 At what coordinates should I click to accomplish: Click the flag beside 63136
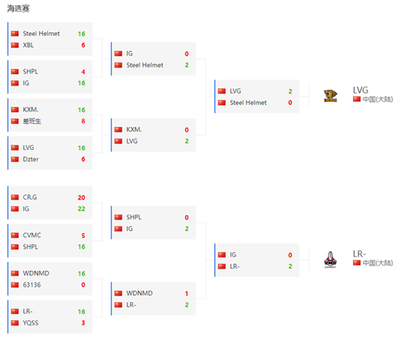pyautogui.click(x=15, y=285)
